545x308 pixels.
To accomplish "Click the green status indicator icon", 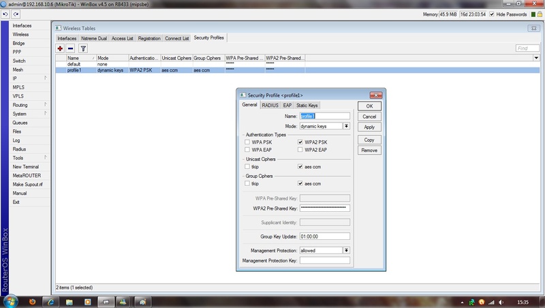I will tap(533, 14).
